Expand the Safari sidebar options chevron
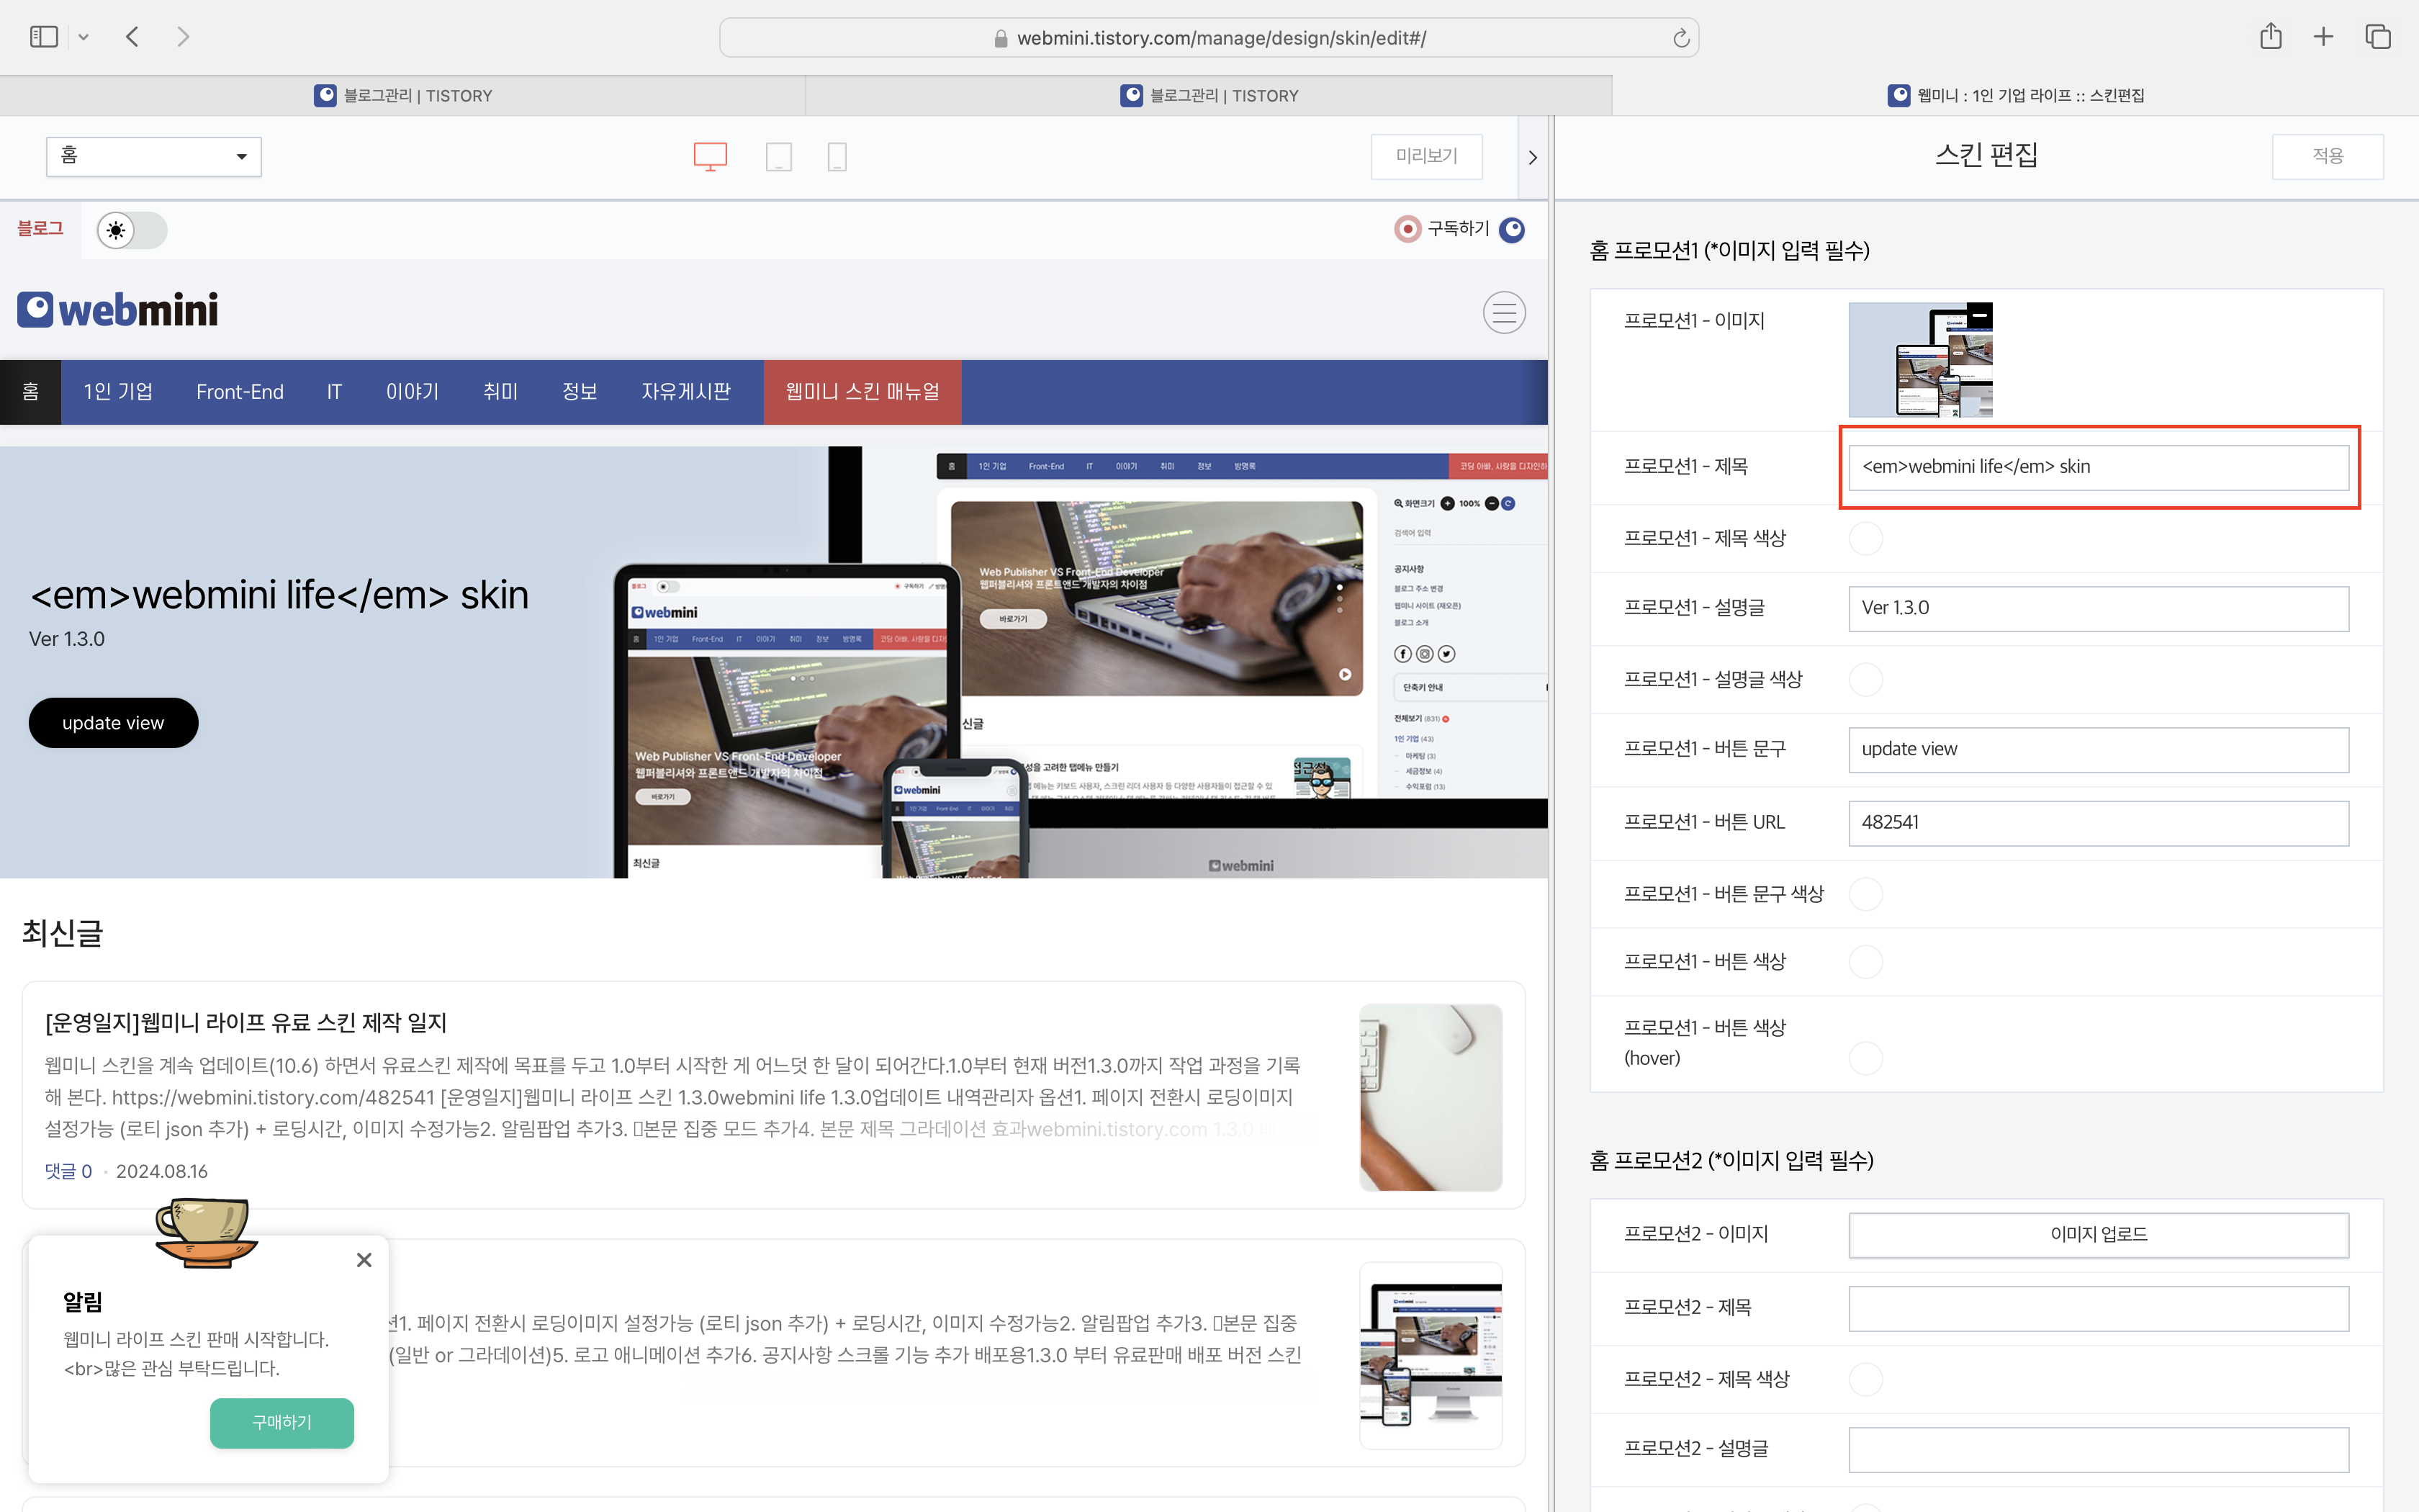The image size is (2419, 1512). coord(84,37)
